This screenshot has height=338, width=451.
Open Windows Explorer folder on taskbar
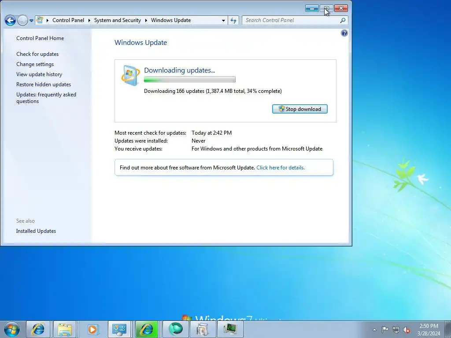65,329
